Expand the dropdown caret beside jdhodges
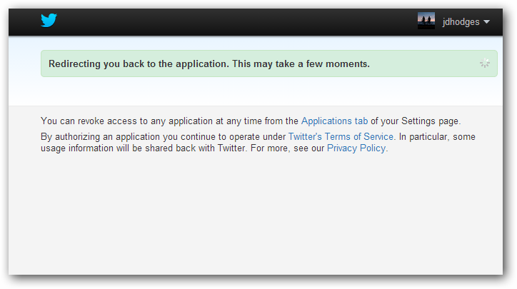The height and width of the screenshot is (289, 517). (x=486, y=22)
